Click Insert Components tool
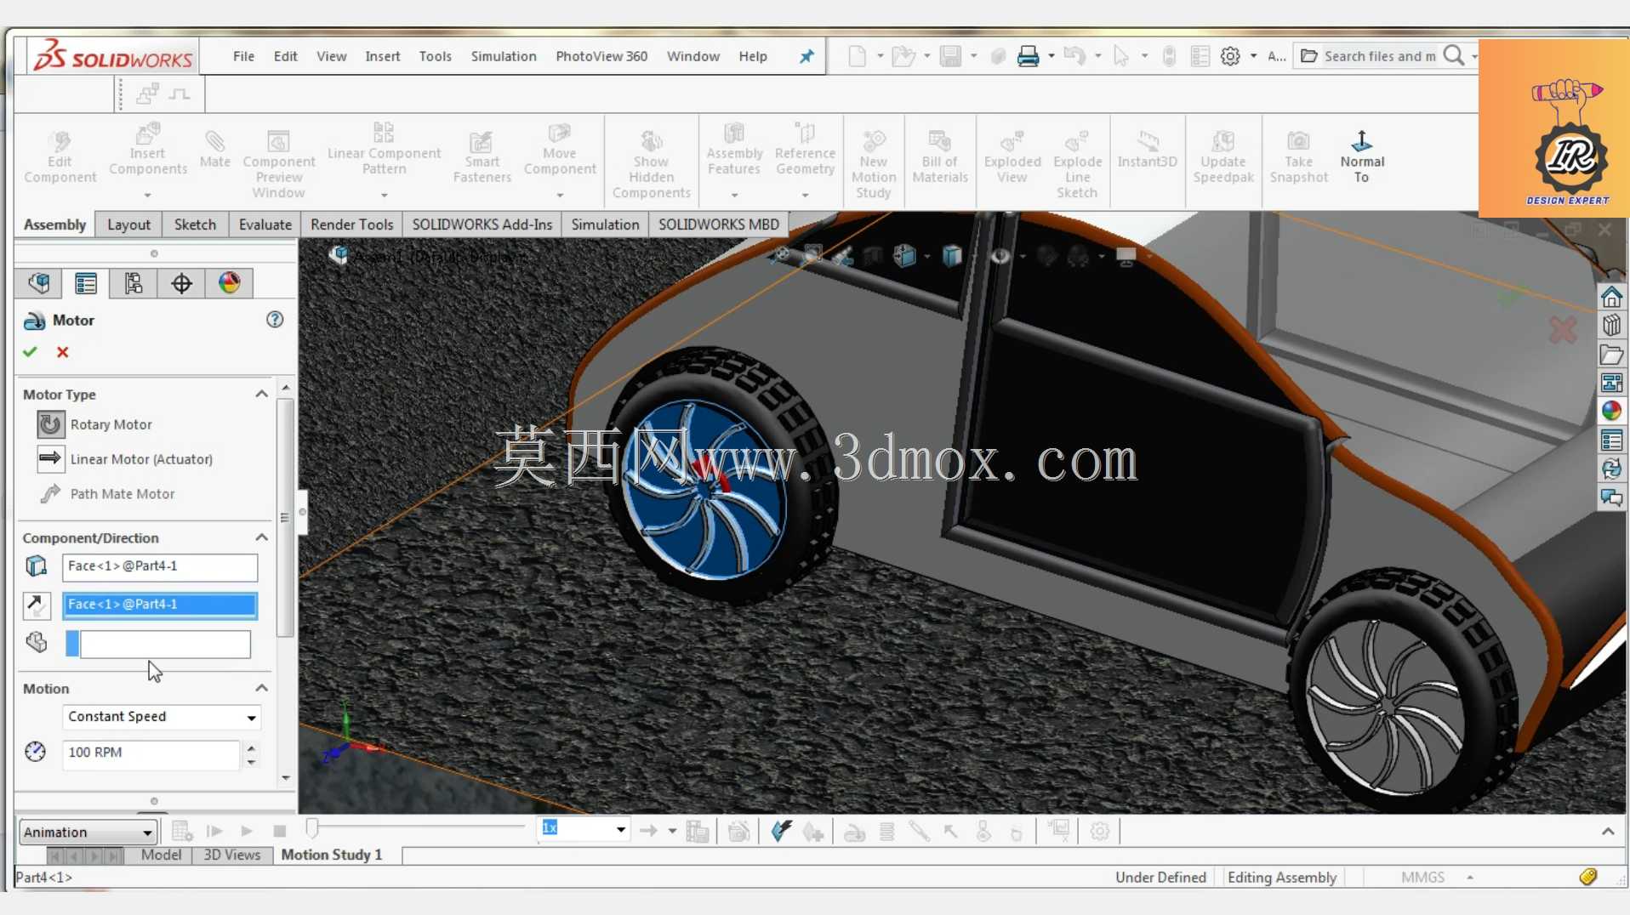The height and width of the screenshot is (915, 1630). point(148,151)
